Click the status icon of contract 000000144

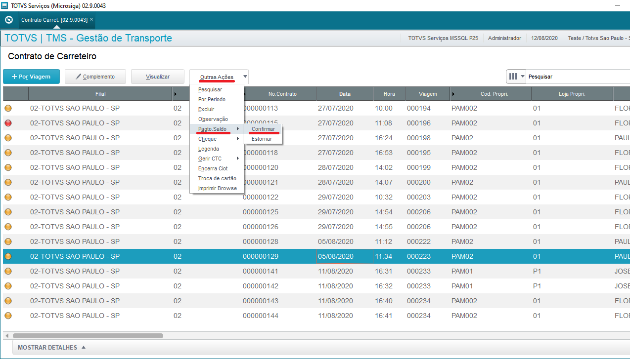coord(8,316)
